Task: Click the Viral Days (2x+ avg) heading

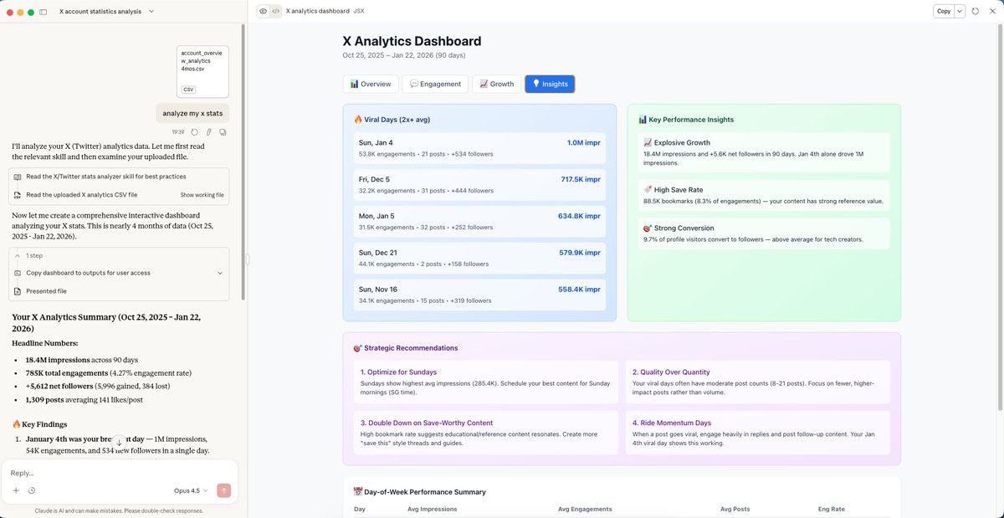Action: pyautogui.click(x=392, y=120)
